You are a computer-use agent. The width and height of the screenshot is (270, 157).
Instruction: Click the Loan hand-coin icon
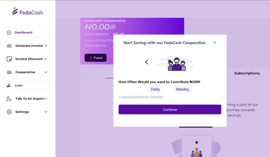point(9,85)
